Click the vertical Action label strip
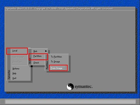This screenshot has width=140, height=105. [x=30, y=61]
